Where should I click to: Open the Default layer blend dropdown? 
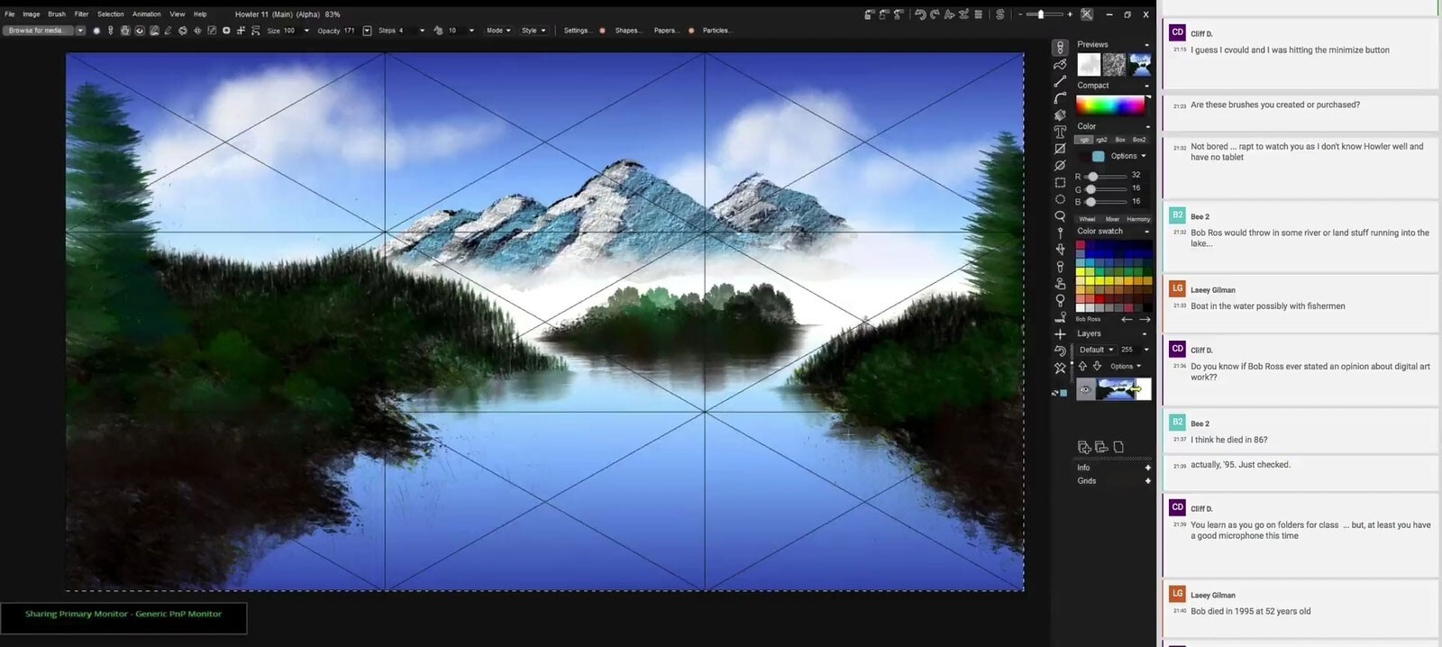(x=1096, y=350)
